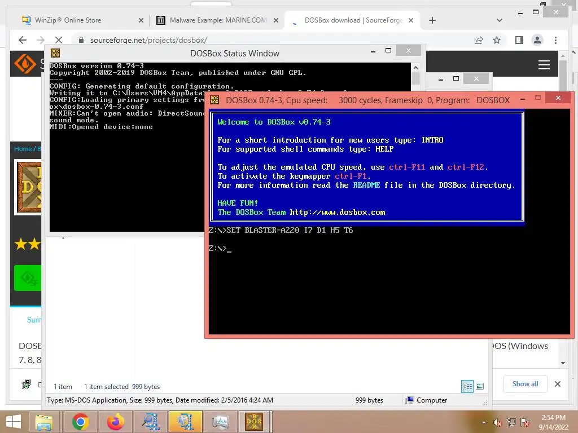578x433 pixels.
Task: Click the DOSBox 0.74-3 window title icon
Action: tap(214, 100)
